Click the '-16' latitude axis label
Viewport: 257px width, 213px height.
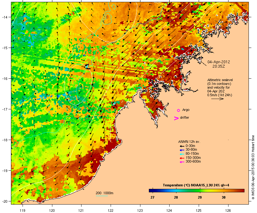click(4, 79)
